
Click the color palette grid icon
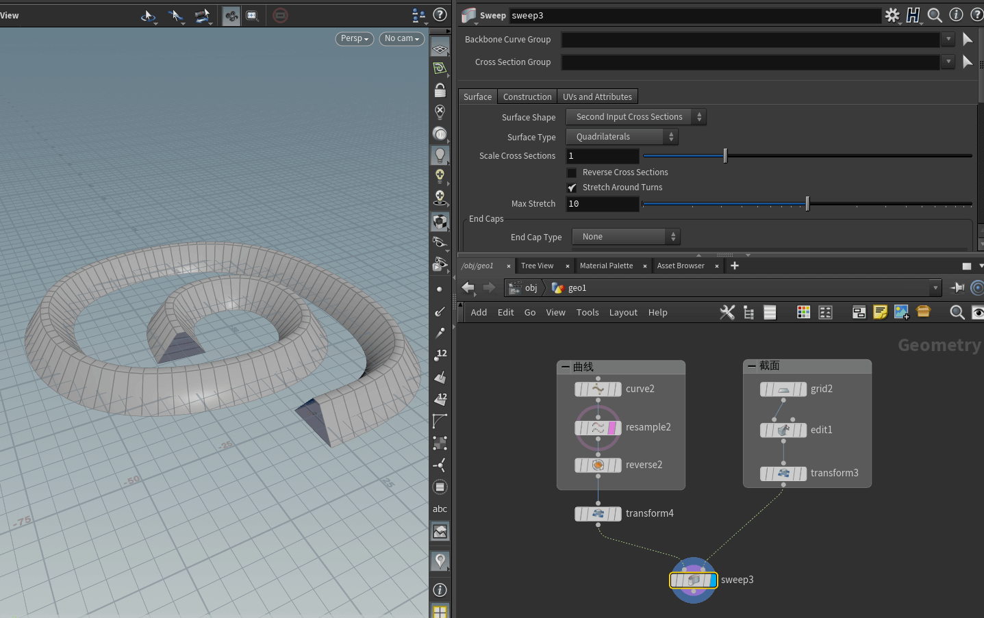(x=803, y=312)
